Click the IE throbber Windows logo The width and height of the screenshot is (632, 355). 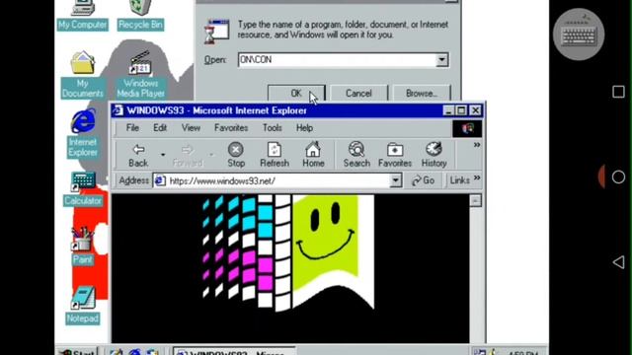tap(467, 129)
